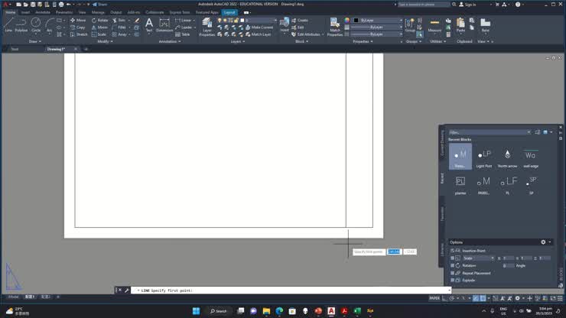Click the Save icon in quick access toolbar

[33, 5]
